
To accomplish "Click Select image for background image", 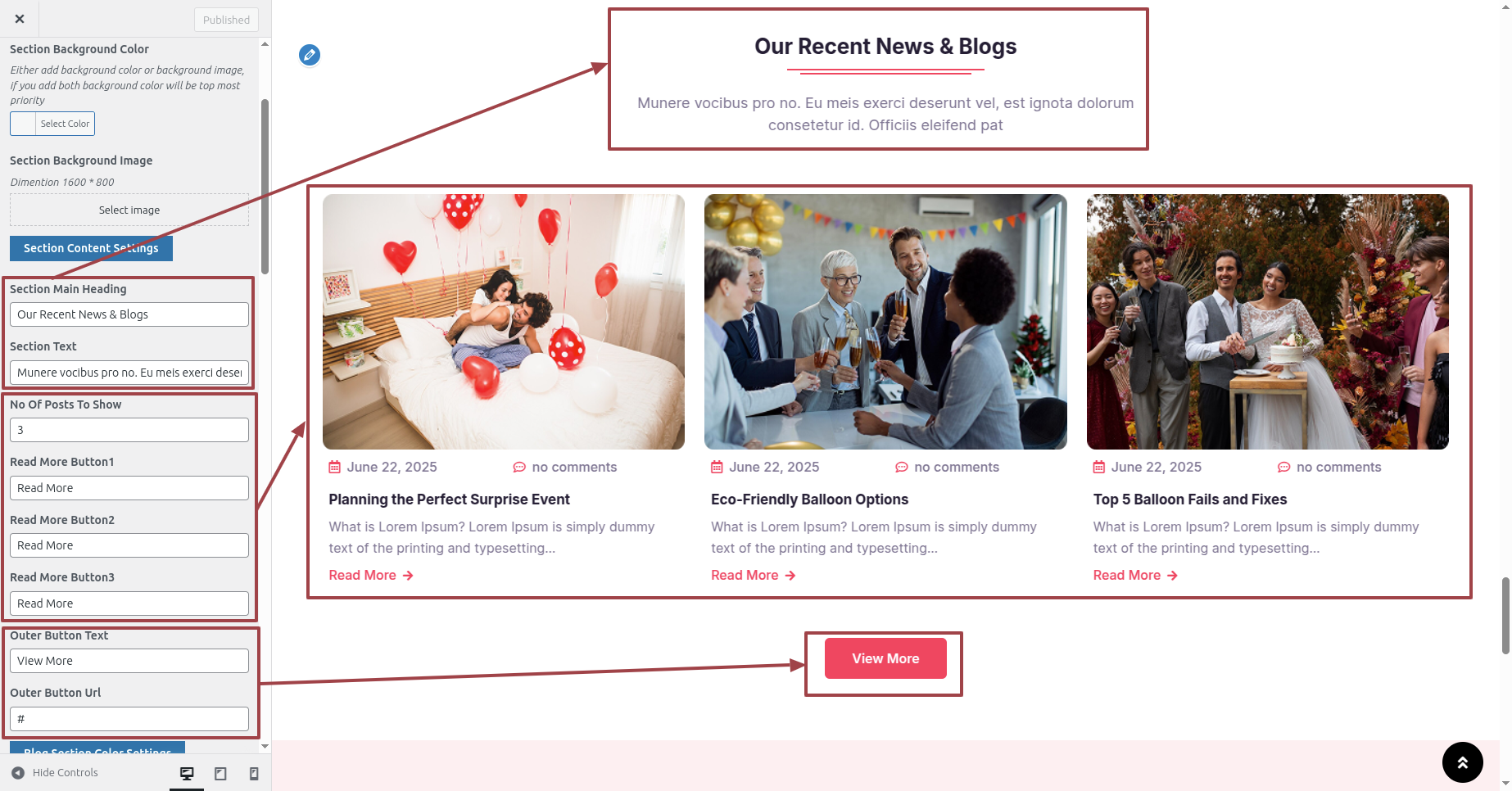I will [x=129, y=210].
